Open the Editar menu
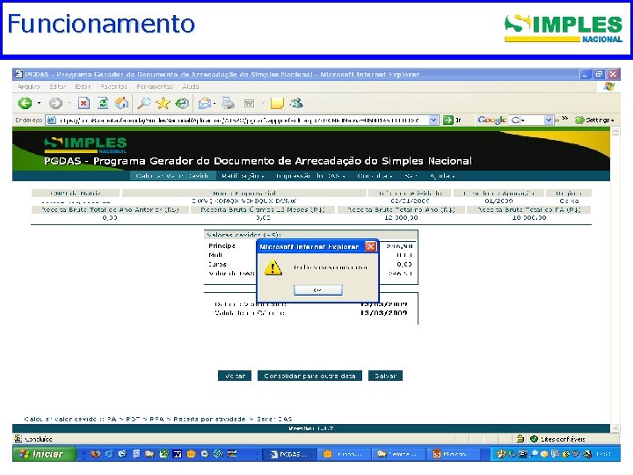Screen dimensions: 633x475 [58, 86]
